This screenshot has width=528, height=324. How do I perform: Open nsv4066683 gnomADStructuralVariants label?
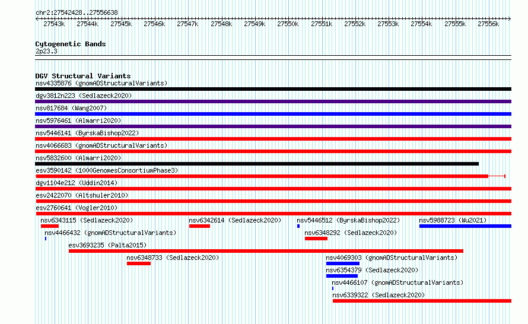[101, 145]
